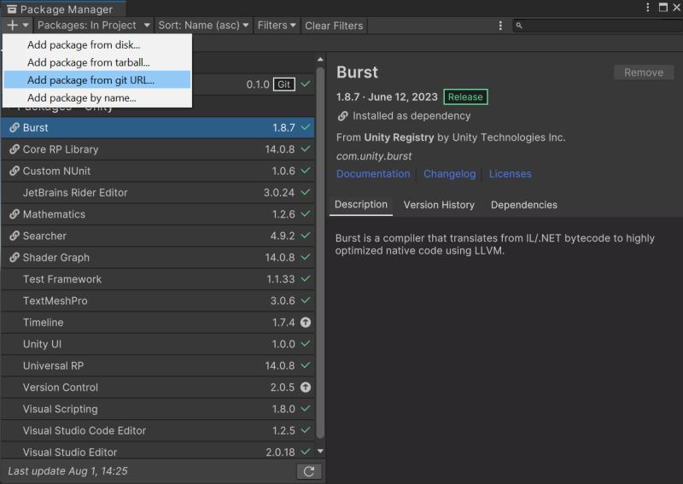Image resolution: width=683 pixels, height=484 pixels.
Task: Click the Remove button for Burst
Action: pyautogui.click(x=644, y=73)
